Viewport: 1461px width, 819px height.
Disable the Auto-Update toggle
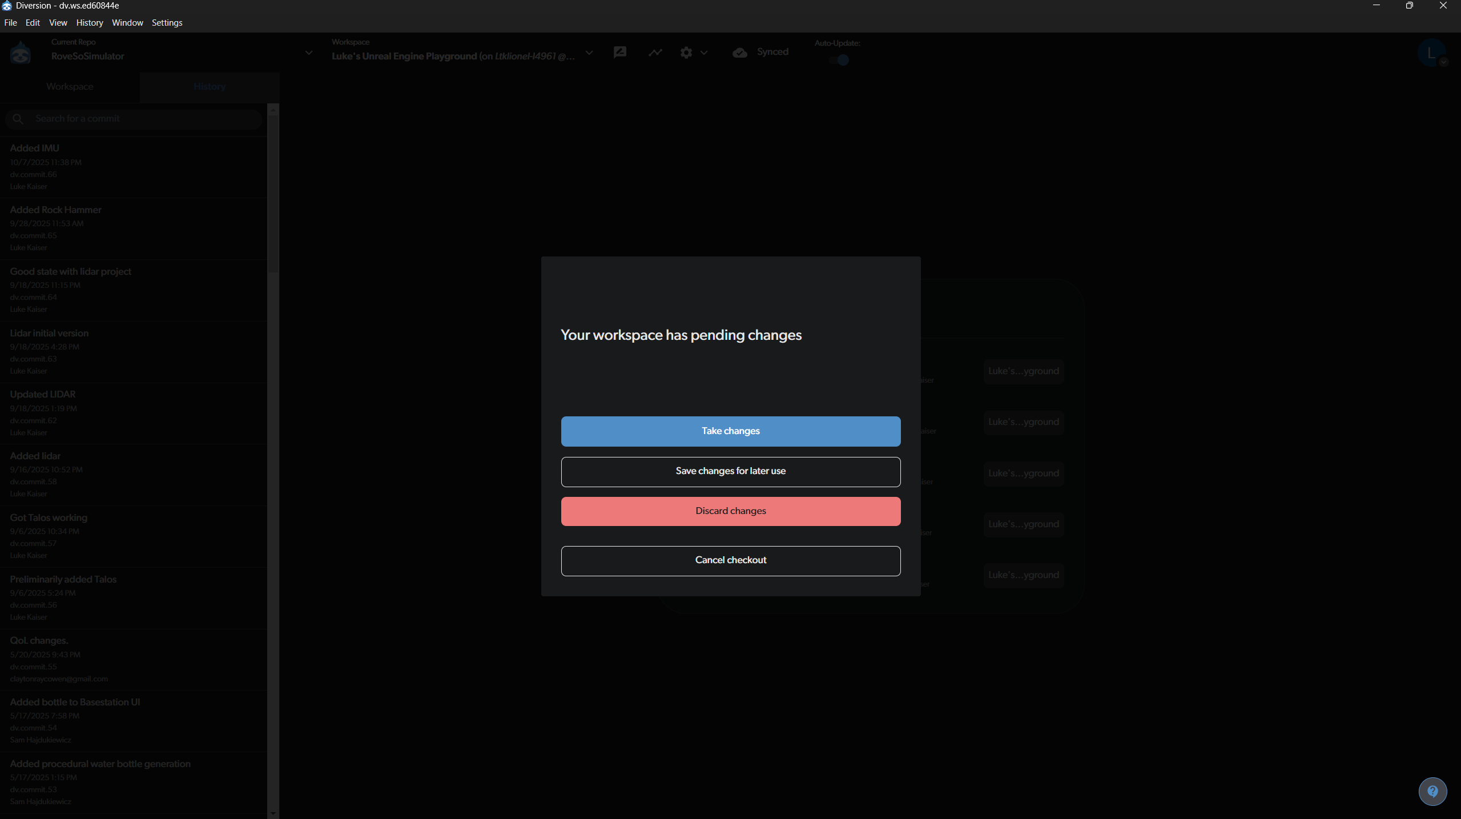tap(839, 60)
